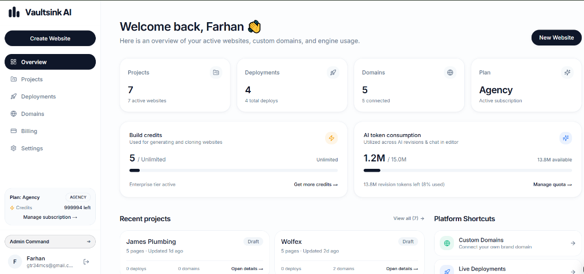This screenshot has height=274, width=584.
Task: Open Projects in the sidebar
Action: pyautogui.click(x=50, y=79)
